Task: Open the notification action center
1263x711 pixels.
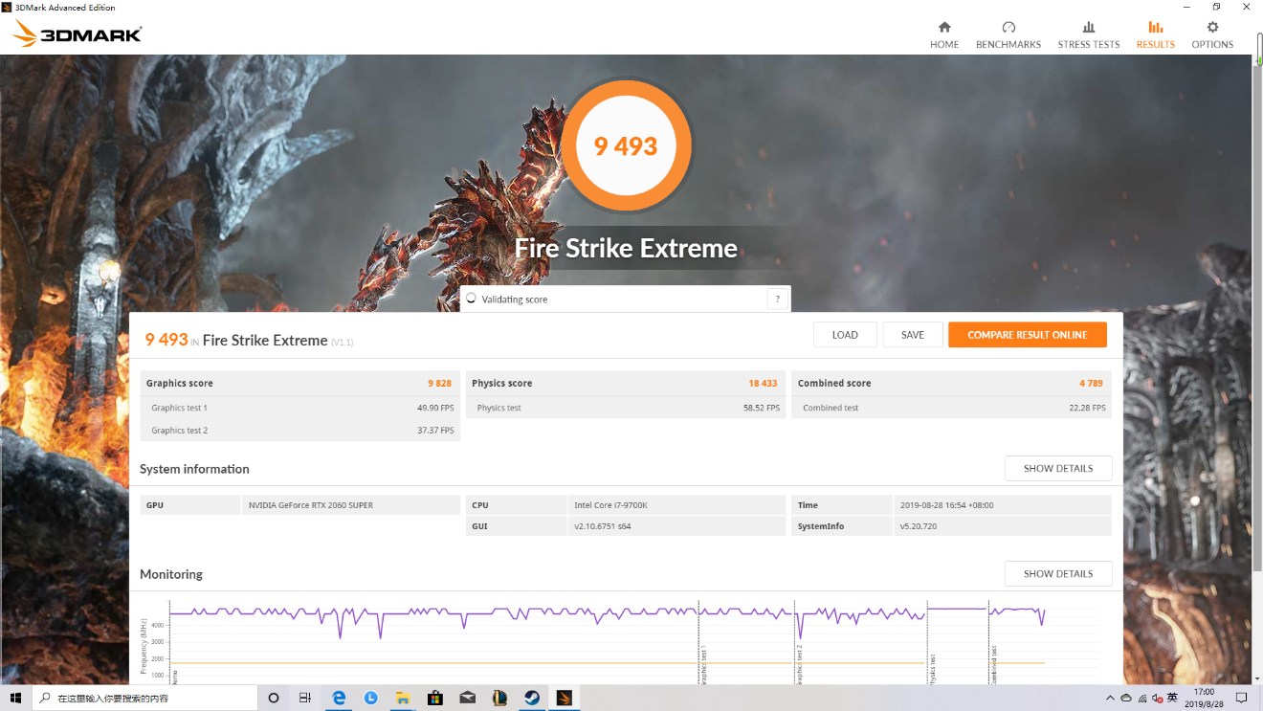Action: pyautogui.click(x=1242, y=698)
